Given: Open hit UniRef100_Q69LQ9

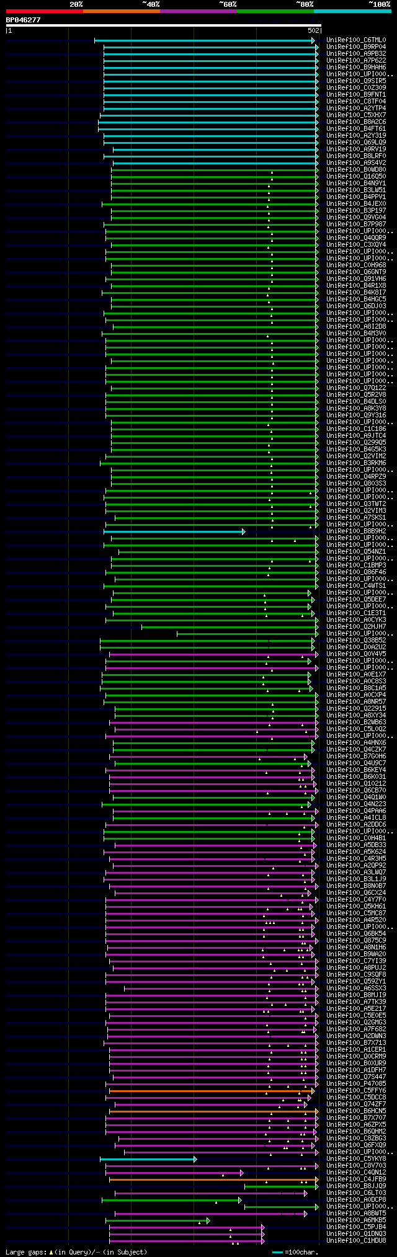Looking at the screenshot, I should pyautogui.click(x=356, y=143).
